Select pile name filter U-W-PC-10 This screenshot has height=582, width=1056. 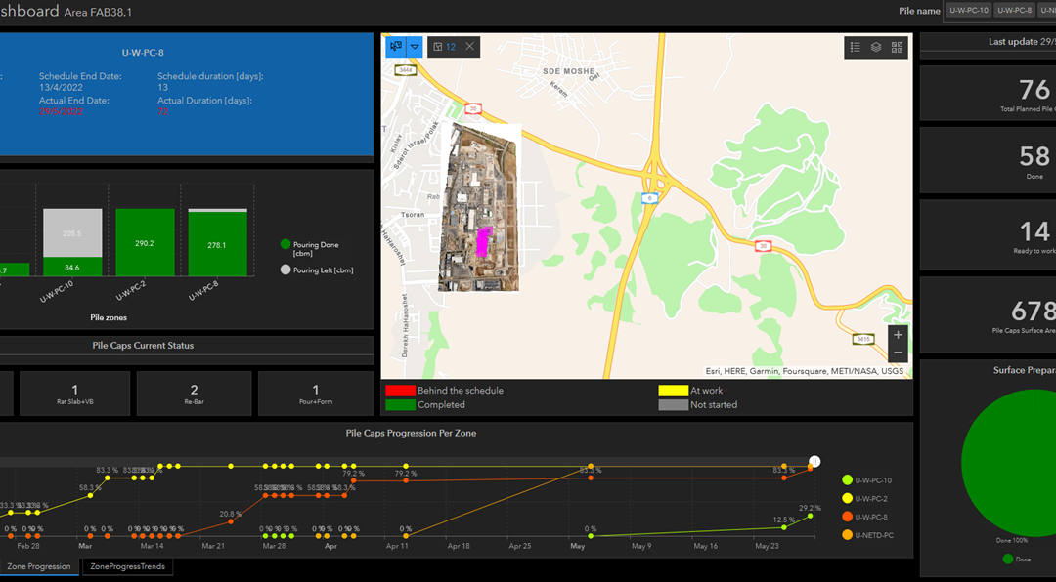tap(969, 10)
